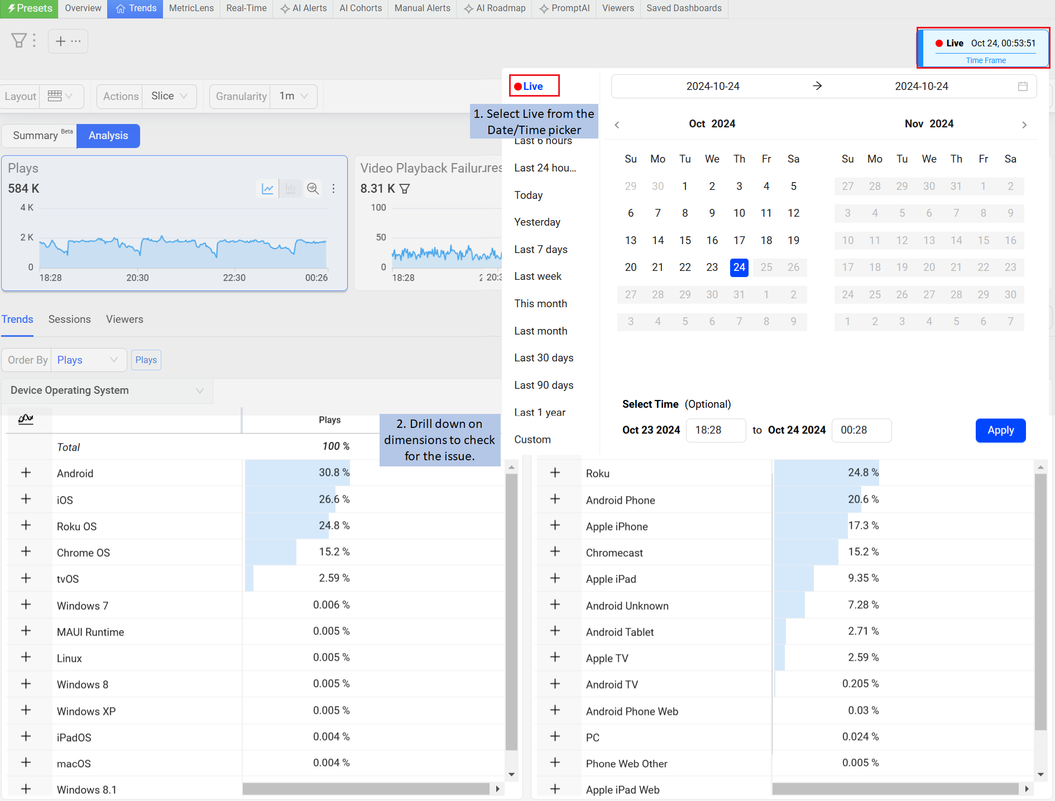Open the Saved Dashboards tab
This screenshot has width=1055, height=801.
(x=684, y=8)
